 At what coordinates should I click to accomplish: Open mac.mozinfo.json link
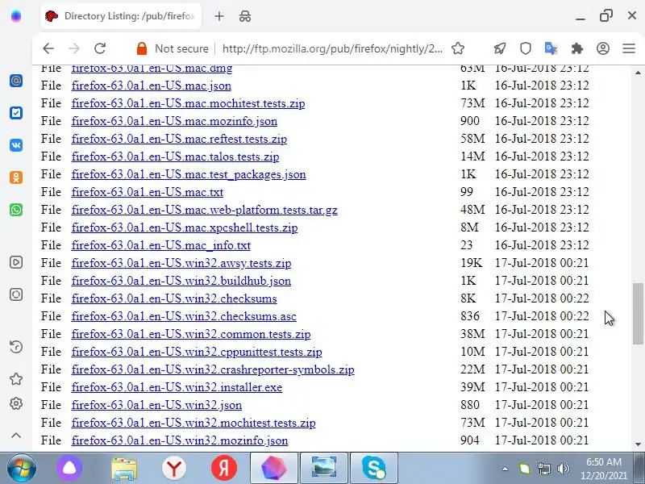click(x=174, y=121)
